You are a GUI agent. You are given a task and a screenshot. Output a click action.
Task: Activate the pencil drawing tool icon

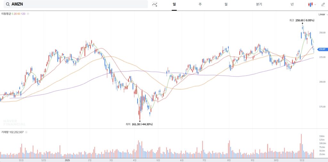[323, 4]
